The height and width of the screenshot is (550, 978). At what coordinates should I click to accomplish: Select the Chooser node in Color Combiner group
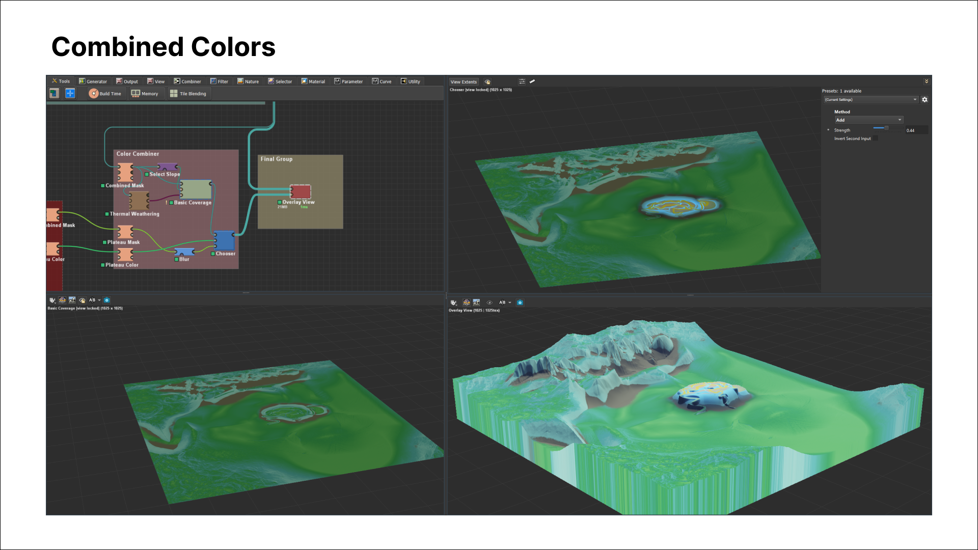click(x=224, y=240)
